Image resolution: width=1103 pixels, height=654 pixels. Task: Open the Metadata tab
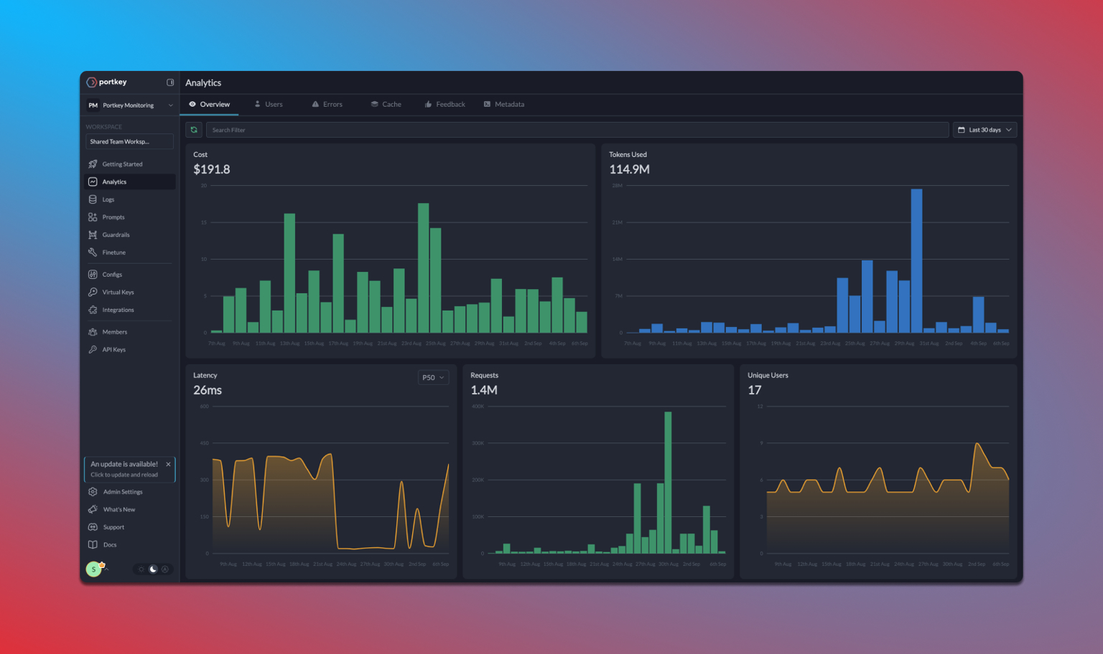click(508, 104)
